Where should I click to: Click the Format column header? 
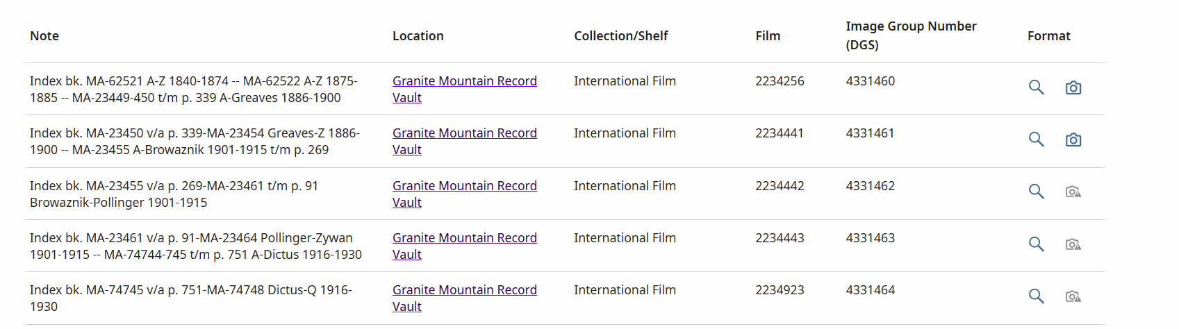point(1048,36)
